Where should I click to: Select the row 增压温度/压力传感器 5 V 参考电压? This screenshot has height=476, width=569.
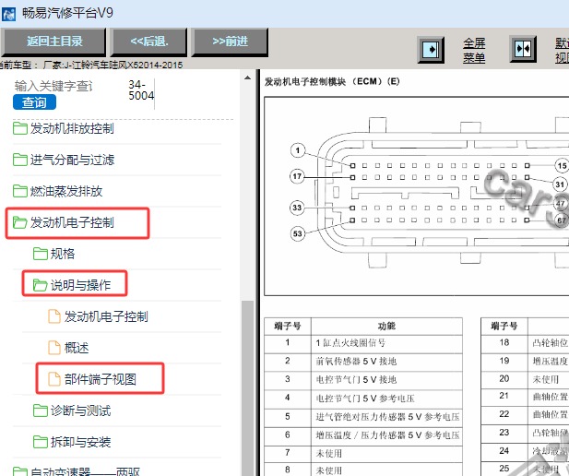[x=363, y=435]
